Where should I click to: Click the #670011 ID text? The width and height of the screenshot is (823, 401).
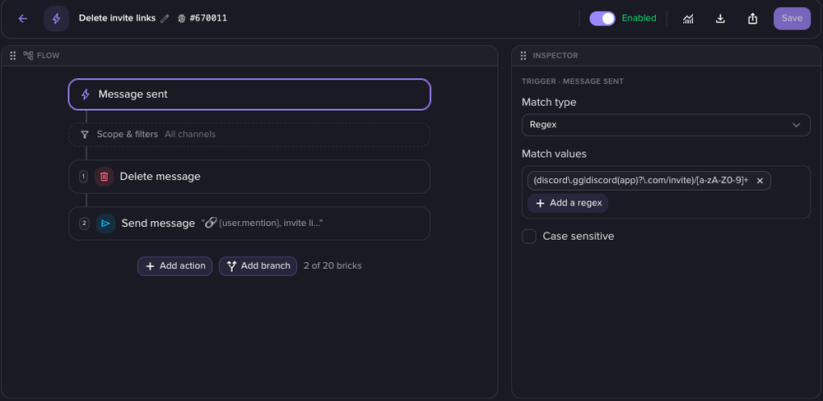coord(208,18)
